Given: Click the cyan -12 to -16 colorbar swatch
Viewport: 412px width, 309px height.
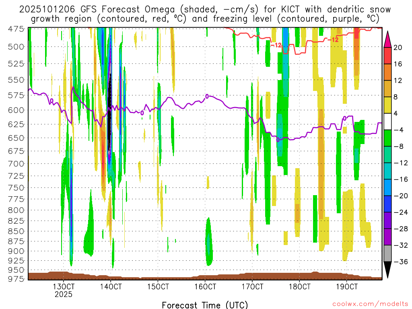Looking at the screenshot, I should pyautogui.click(x=387, y=171).
